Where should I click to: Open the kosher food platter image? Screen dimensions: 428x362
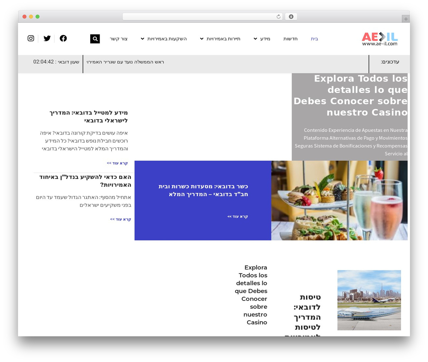pyautogui.click(x=339, y=200)
